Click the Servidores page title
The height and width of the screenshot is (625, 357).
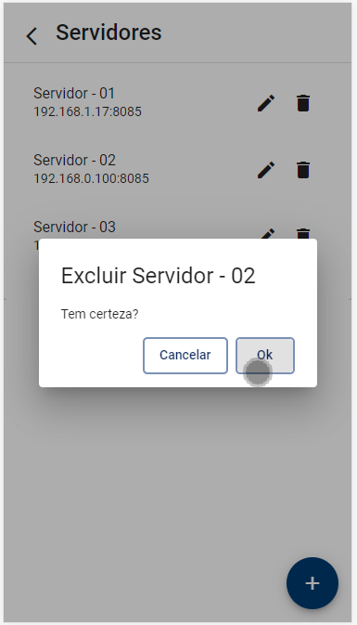[108, 33]
